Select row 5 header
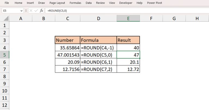Viewport: 209px width, 110px height. point(5,55)
